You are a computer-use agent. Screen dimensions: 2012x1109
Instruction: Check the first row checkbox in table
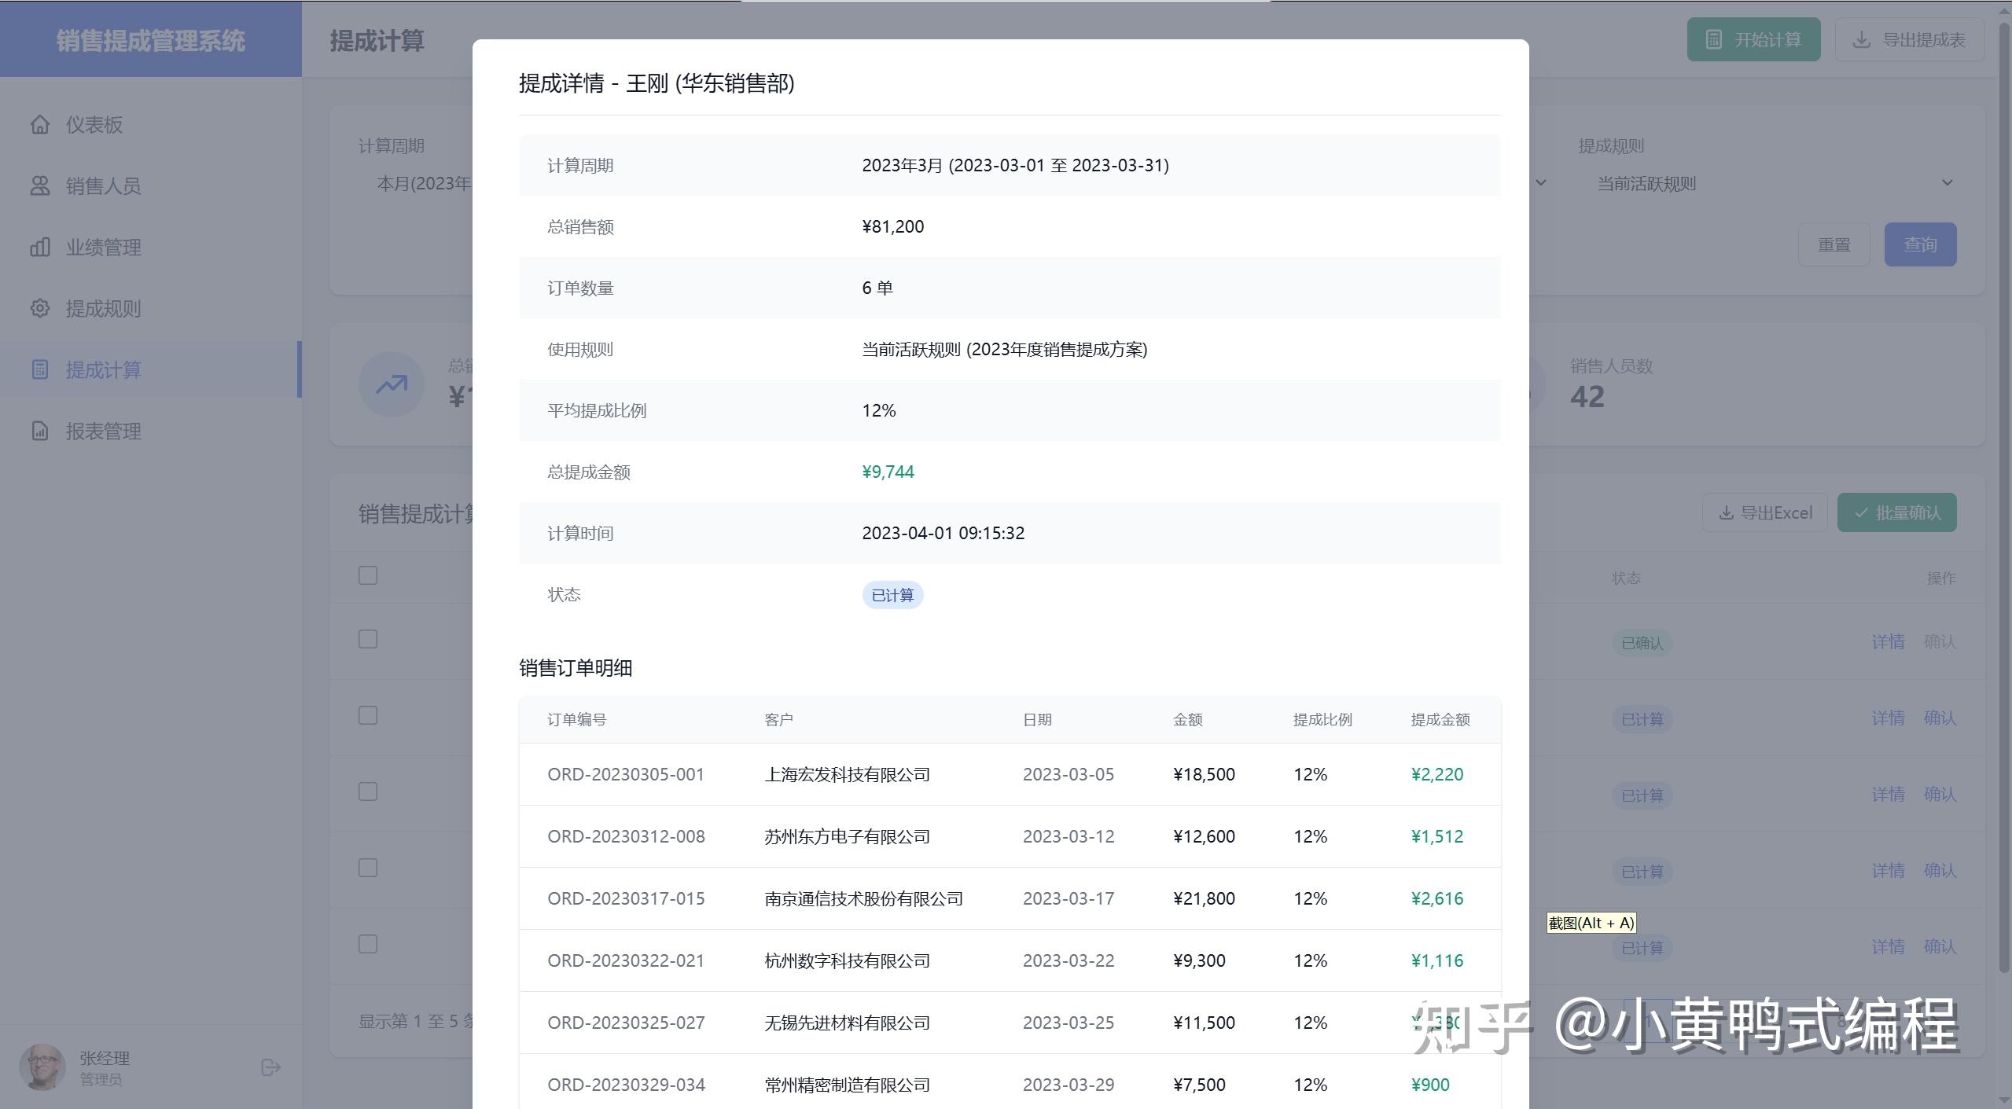(368, 639)
